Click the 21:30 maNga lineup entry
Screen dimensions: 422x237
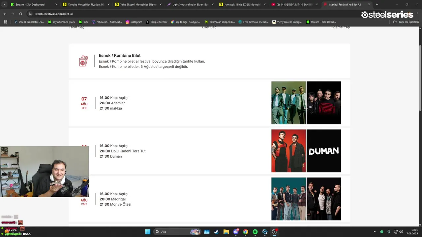111,108
